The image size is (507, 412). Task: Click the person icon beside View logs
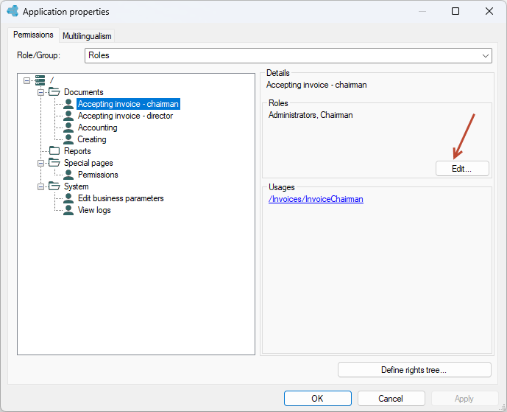point(68,210)
